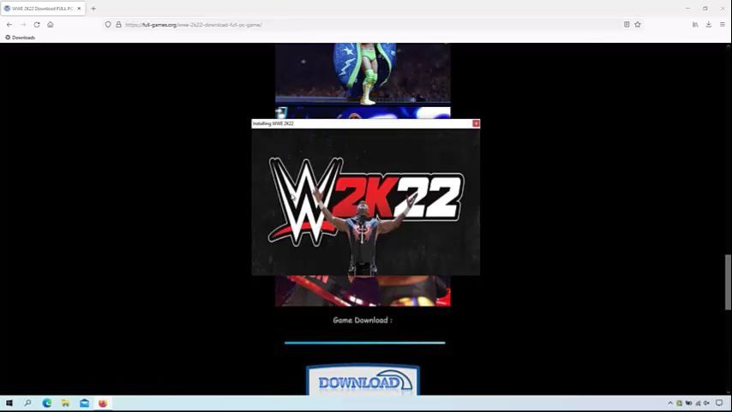Open the browser home page
Image resolution: width=732 pixels, height=412 pixels.
[51, 25]
